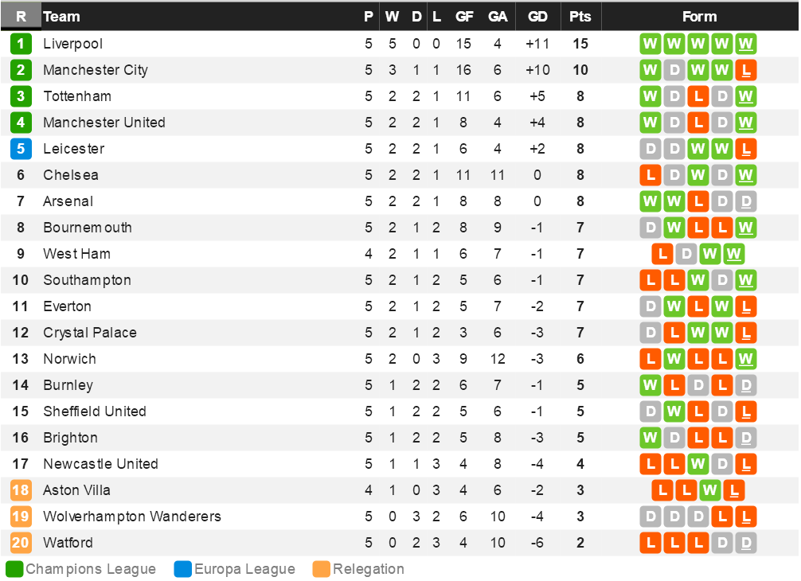Sort by the GF column header

tap(464, 17)
